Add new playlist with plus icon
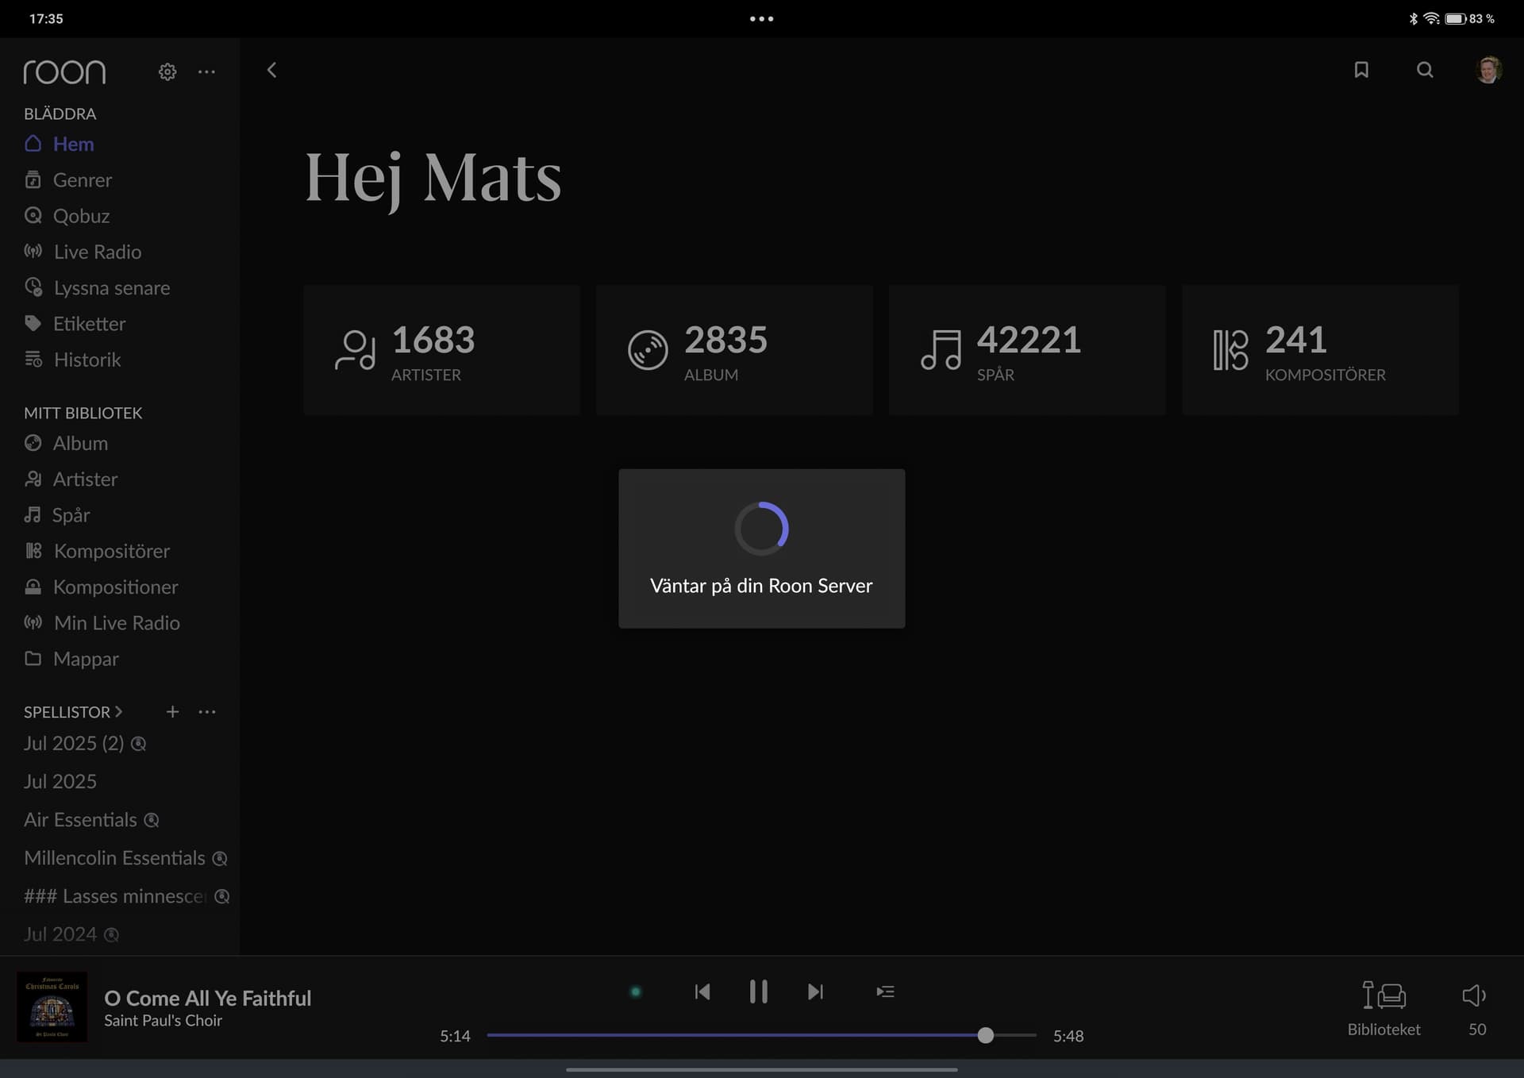The width and height of the screenshot is (1524, 1078). point(172,712)
